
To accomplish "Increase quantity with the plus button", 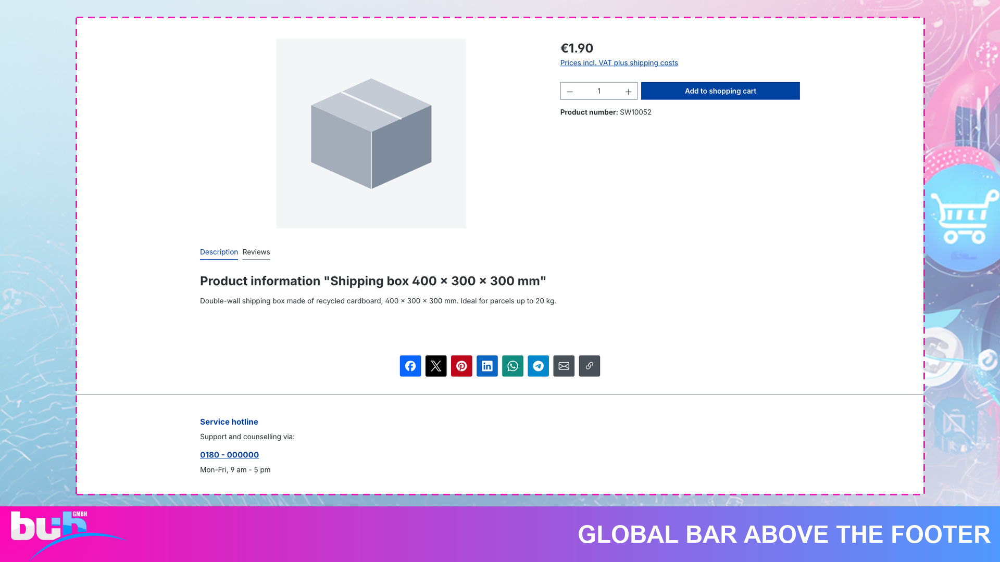I will click(628, 91).
